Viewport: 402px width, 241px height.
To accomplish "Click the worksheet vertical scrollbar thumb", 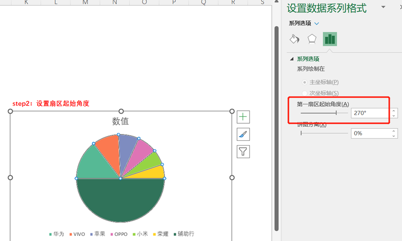I will click(x=277, y=128).
